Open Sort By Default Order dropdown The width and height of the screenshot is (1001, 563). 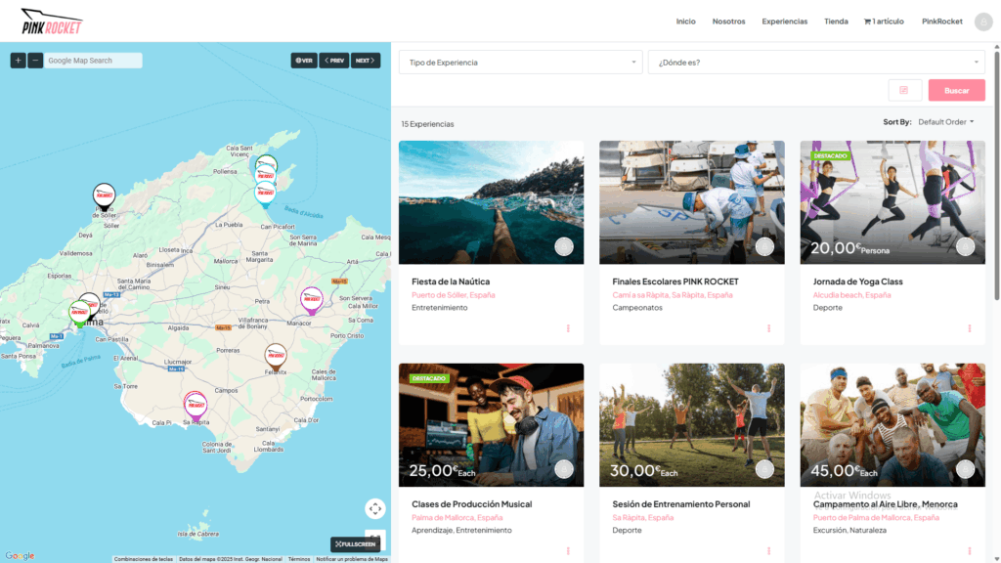[946, 122]
